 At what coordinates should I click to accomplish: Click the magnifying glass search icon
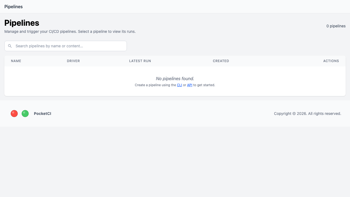[10, 46]
